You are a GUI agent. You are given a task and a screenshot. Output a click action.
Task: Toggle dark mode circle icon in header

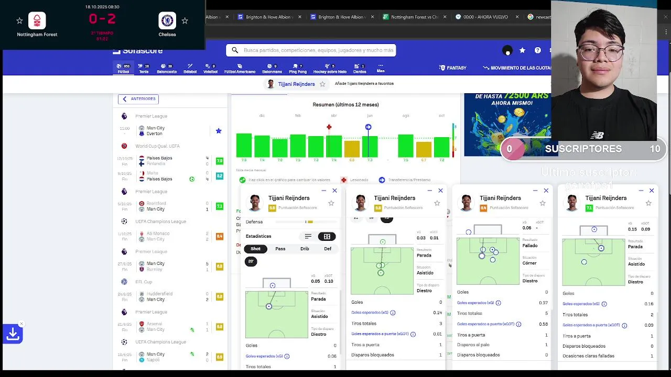(507, 51)
